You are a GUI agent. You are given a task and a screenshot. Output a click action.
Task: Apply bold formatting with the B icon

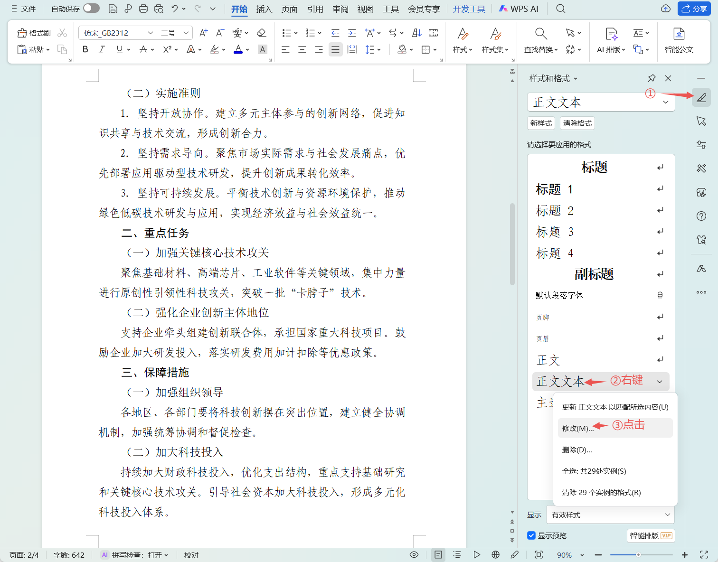coord(85,49)
